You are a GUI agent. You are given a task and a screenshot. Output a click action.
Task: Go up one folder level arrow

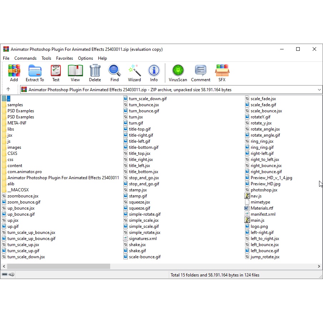point(8,89)
